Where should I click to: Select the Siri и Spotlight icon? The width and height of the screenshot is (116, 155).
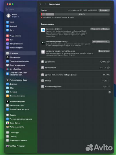coord(7,69)
